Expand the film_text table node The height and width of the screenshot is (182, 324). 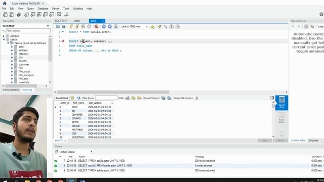(12, 79)
